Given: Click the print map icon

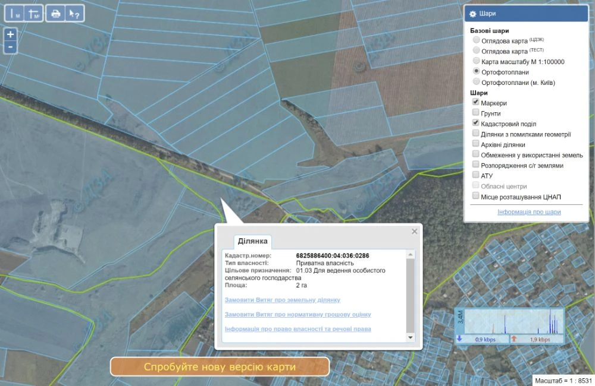Looking at the screenshot, I should [x=55, y=14].
